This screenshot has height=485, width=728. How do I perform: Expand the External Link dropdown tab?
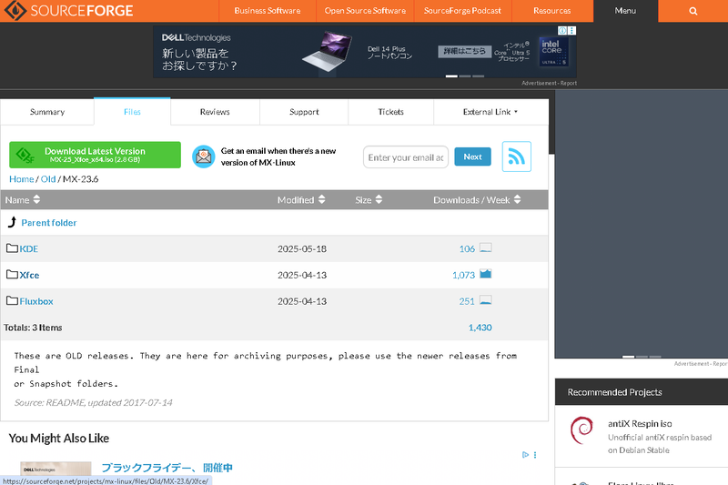click(x=490, y=112)
